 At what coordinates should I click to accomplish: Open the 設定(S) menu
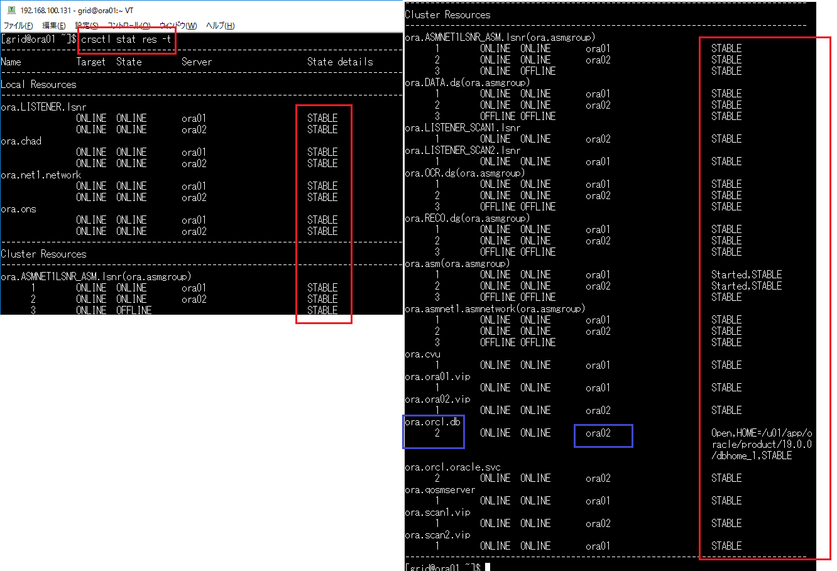coord(87,26)
